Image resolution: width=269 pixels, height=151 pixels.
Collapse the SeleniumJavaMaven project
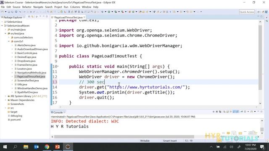coord(2,26)
